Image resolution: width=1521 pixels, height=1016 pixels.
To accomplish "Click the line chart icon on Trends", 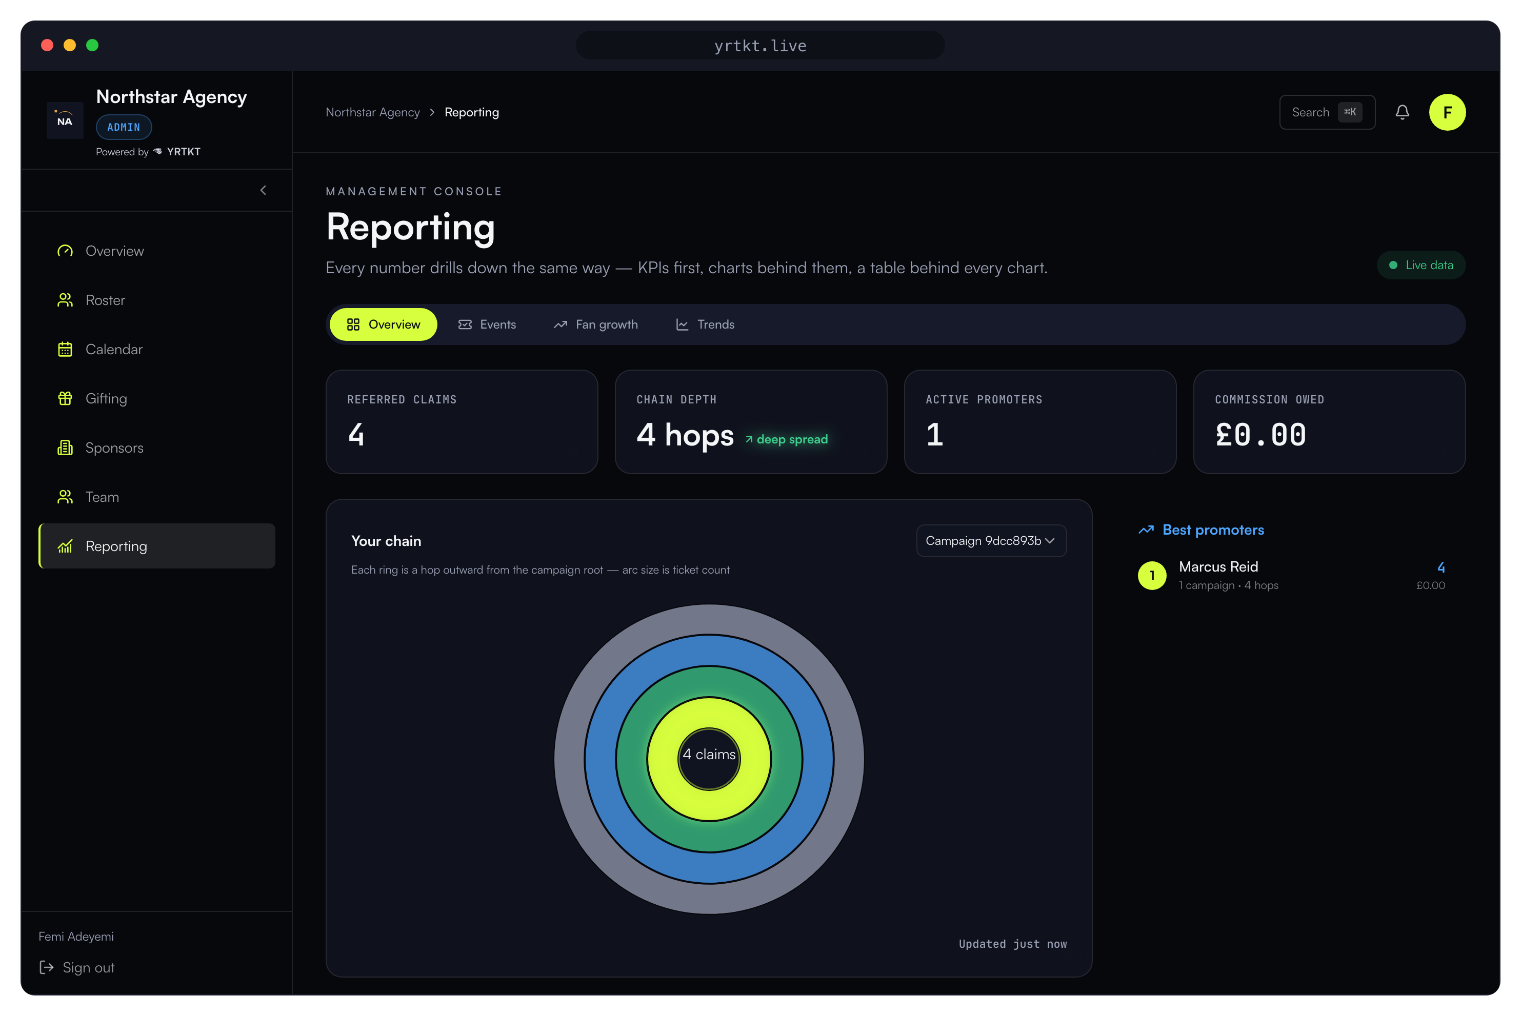I will [682, 324].
